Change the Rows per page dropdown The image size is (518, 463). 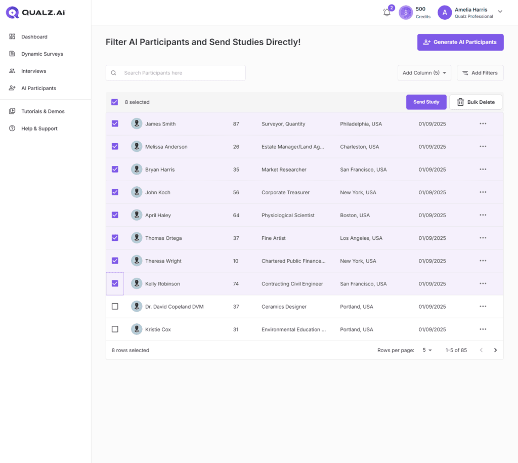427,350
